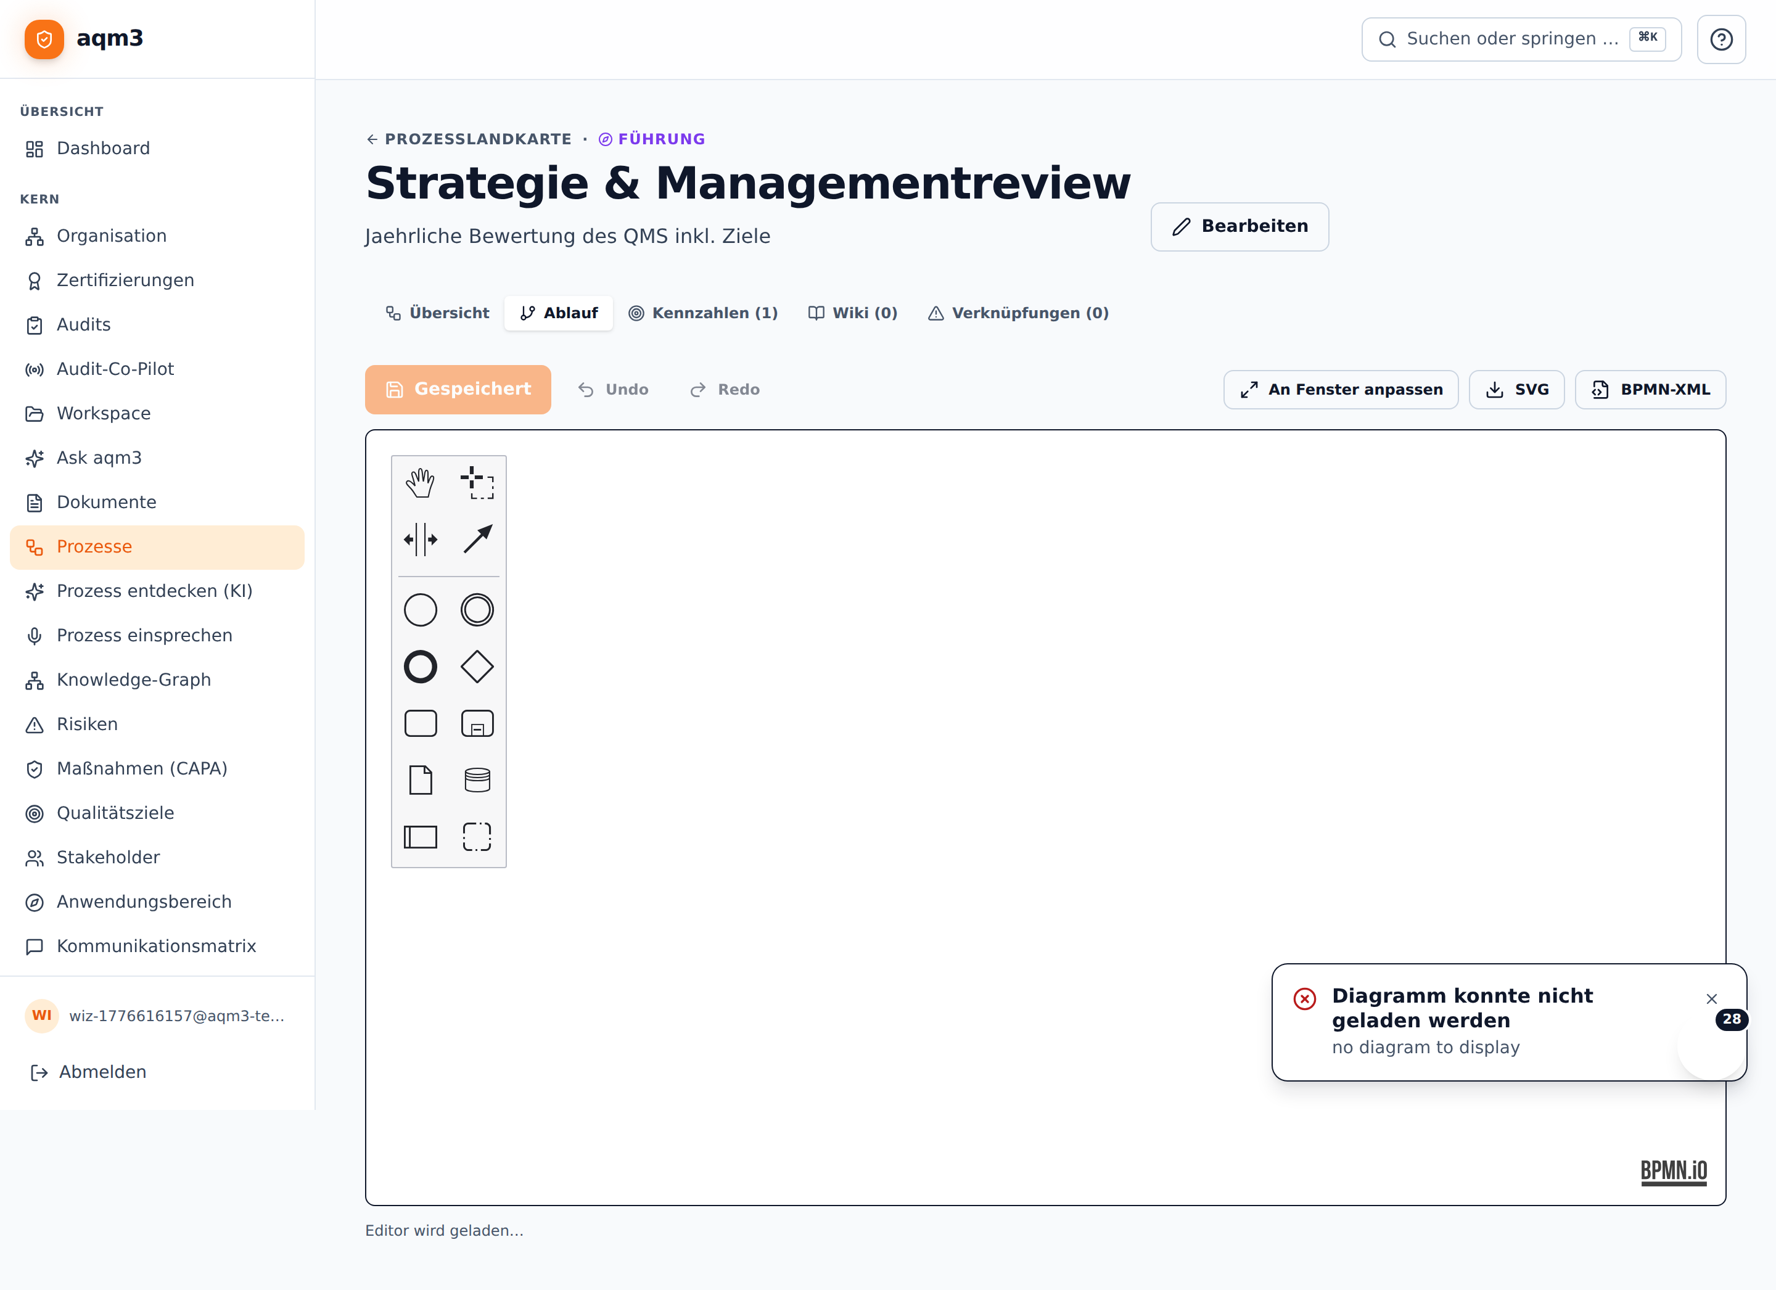1776x1290 pixels.
Task: Click Redo in the editor toolbar
Action: click(x=725, y=390)
